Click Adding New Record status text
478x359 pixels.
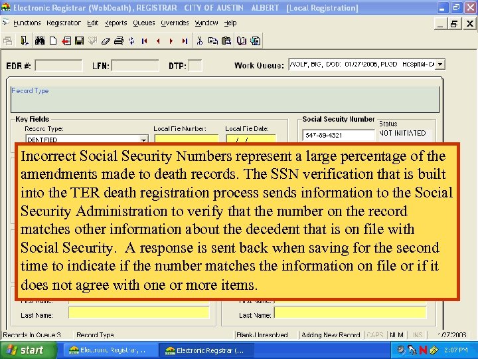(x=331, y=335)
